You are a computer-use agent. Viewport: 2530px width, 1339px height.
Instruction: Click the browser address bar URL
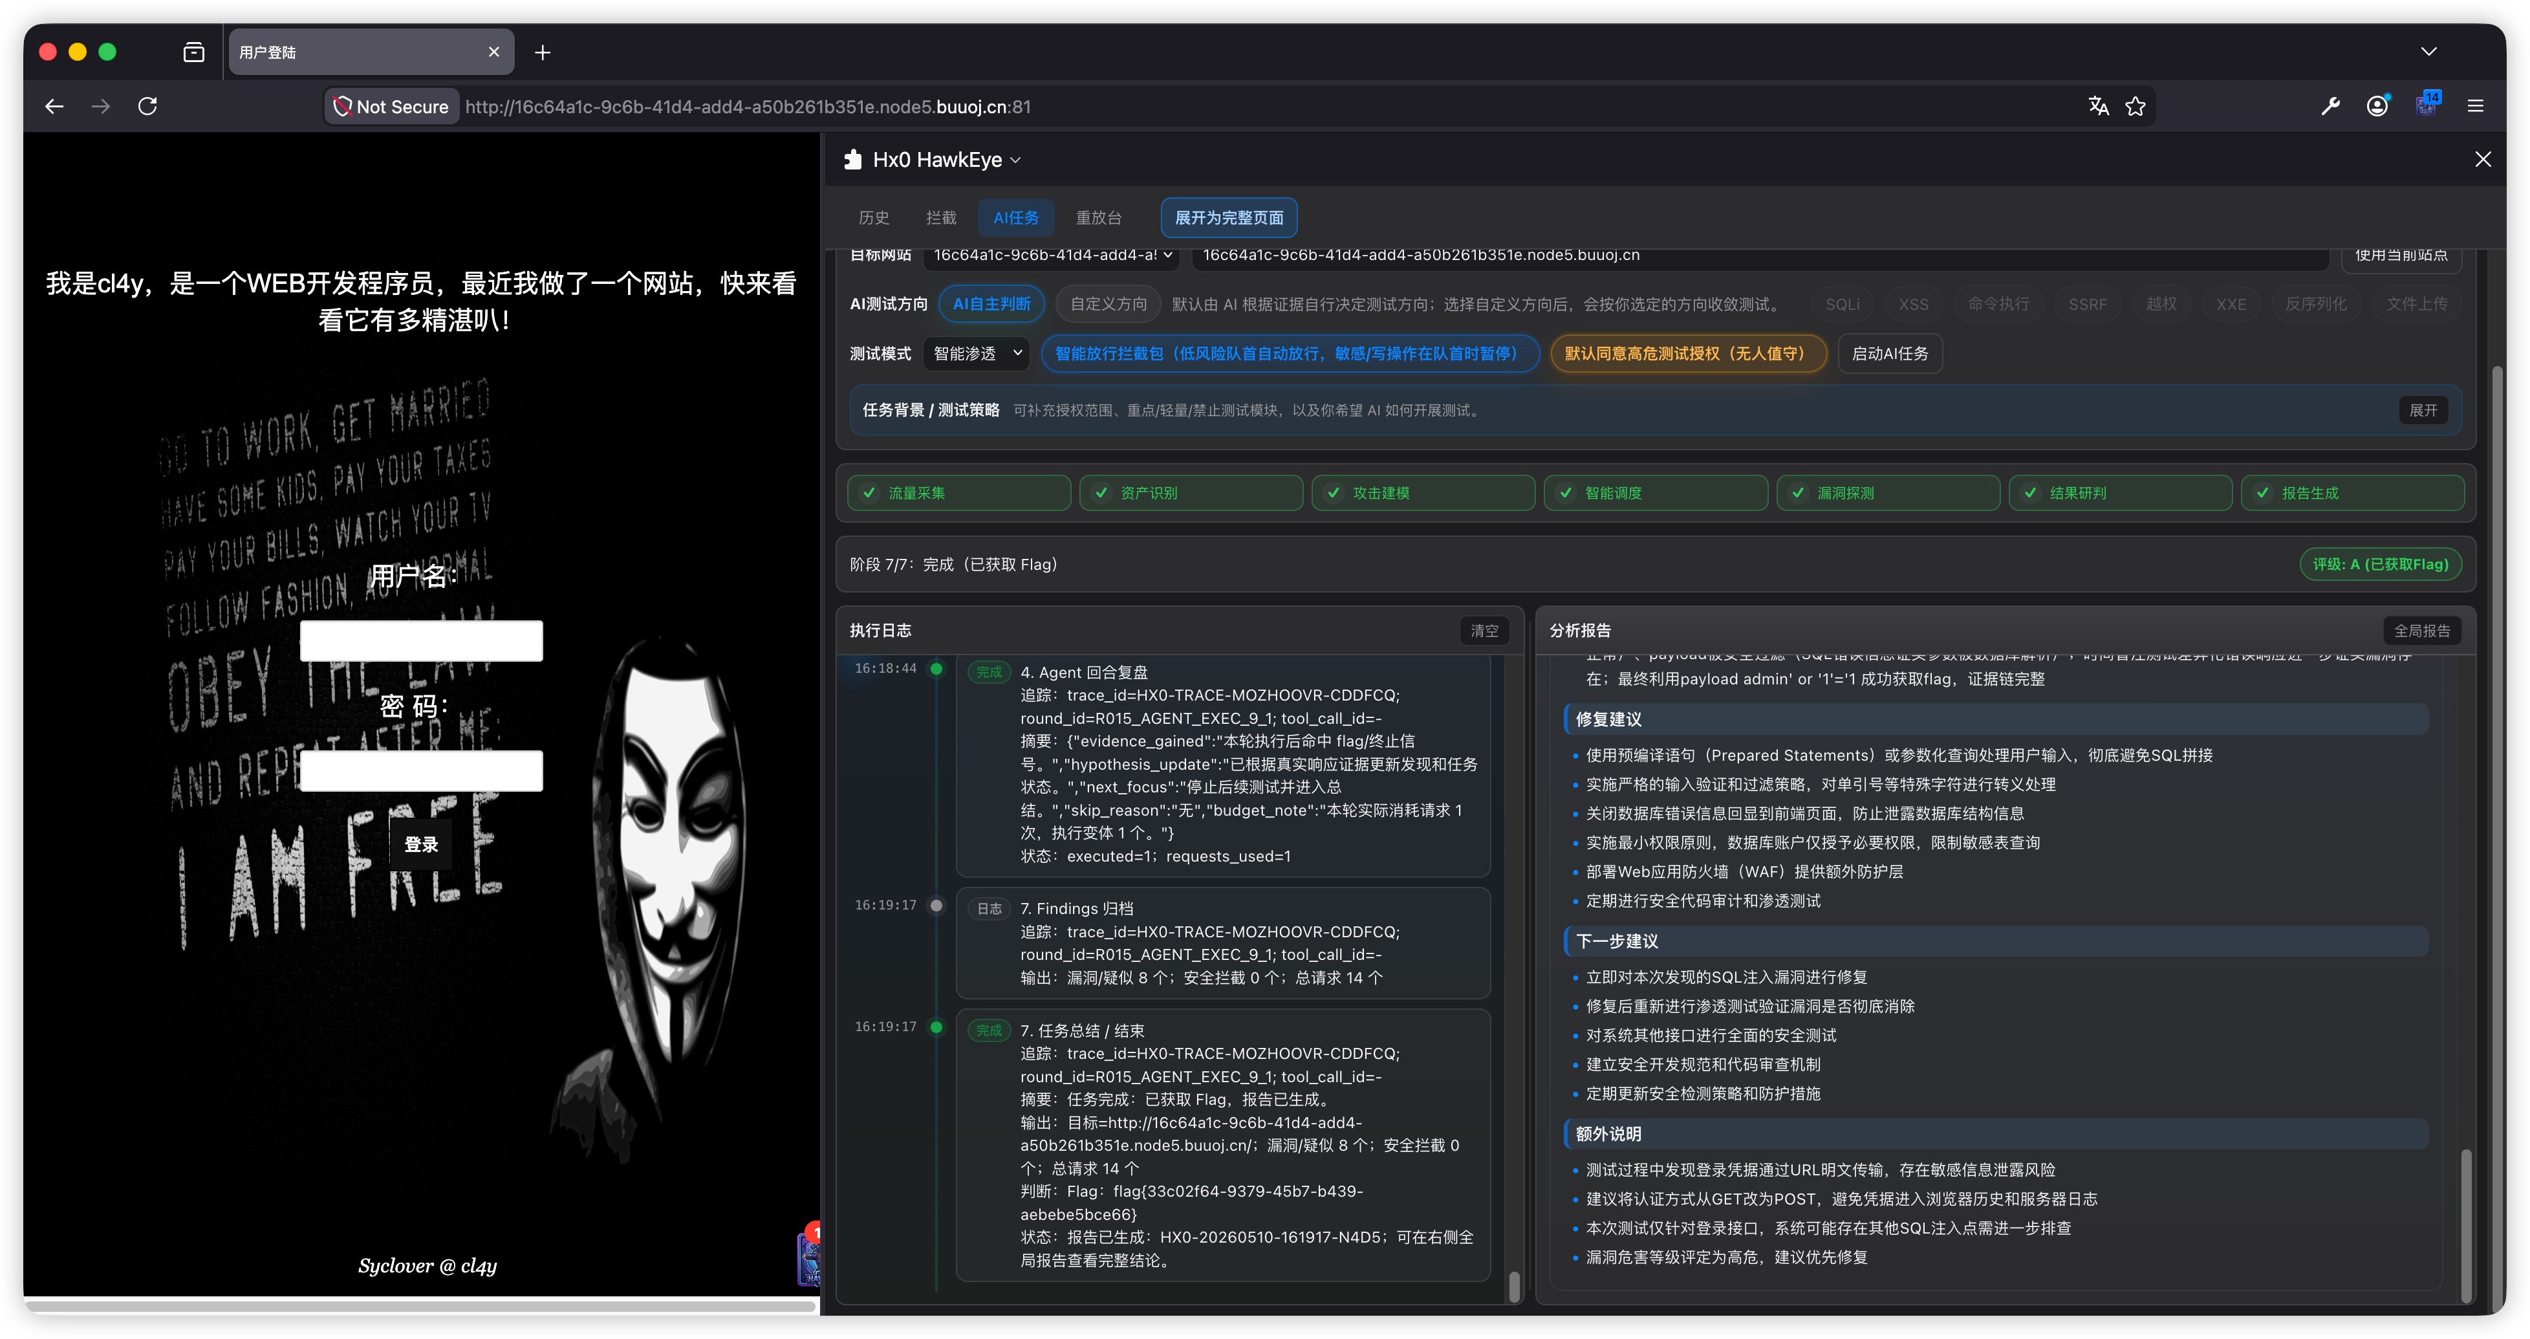(748, 107)
